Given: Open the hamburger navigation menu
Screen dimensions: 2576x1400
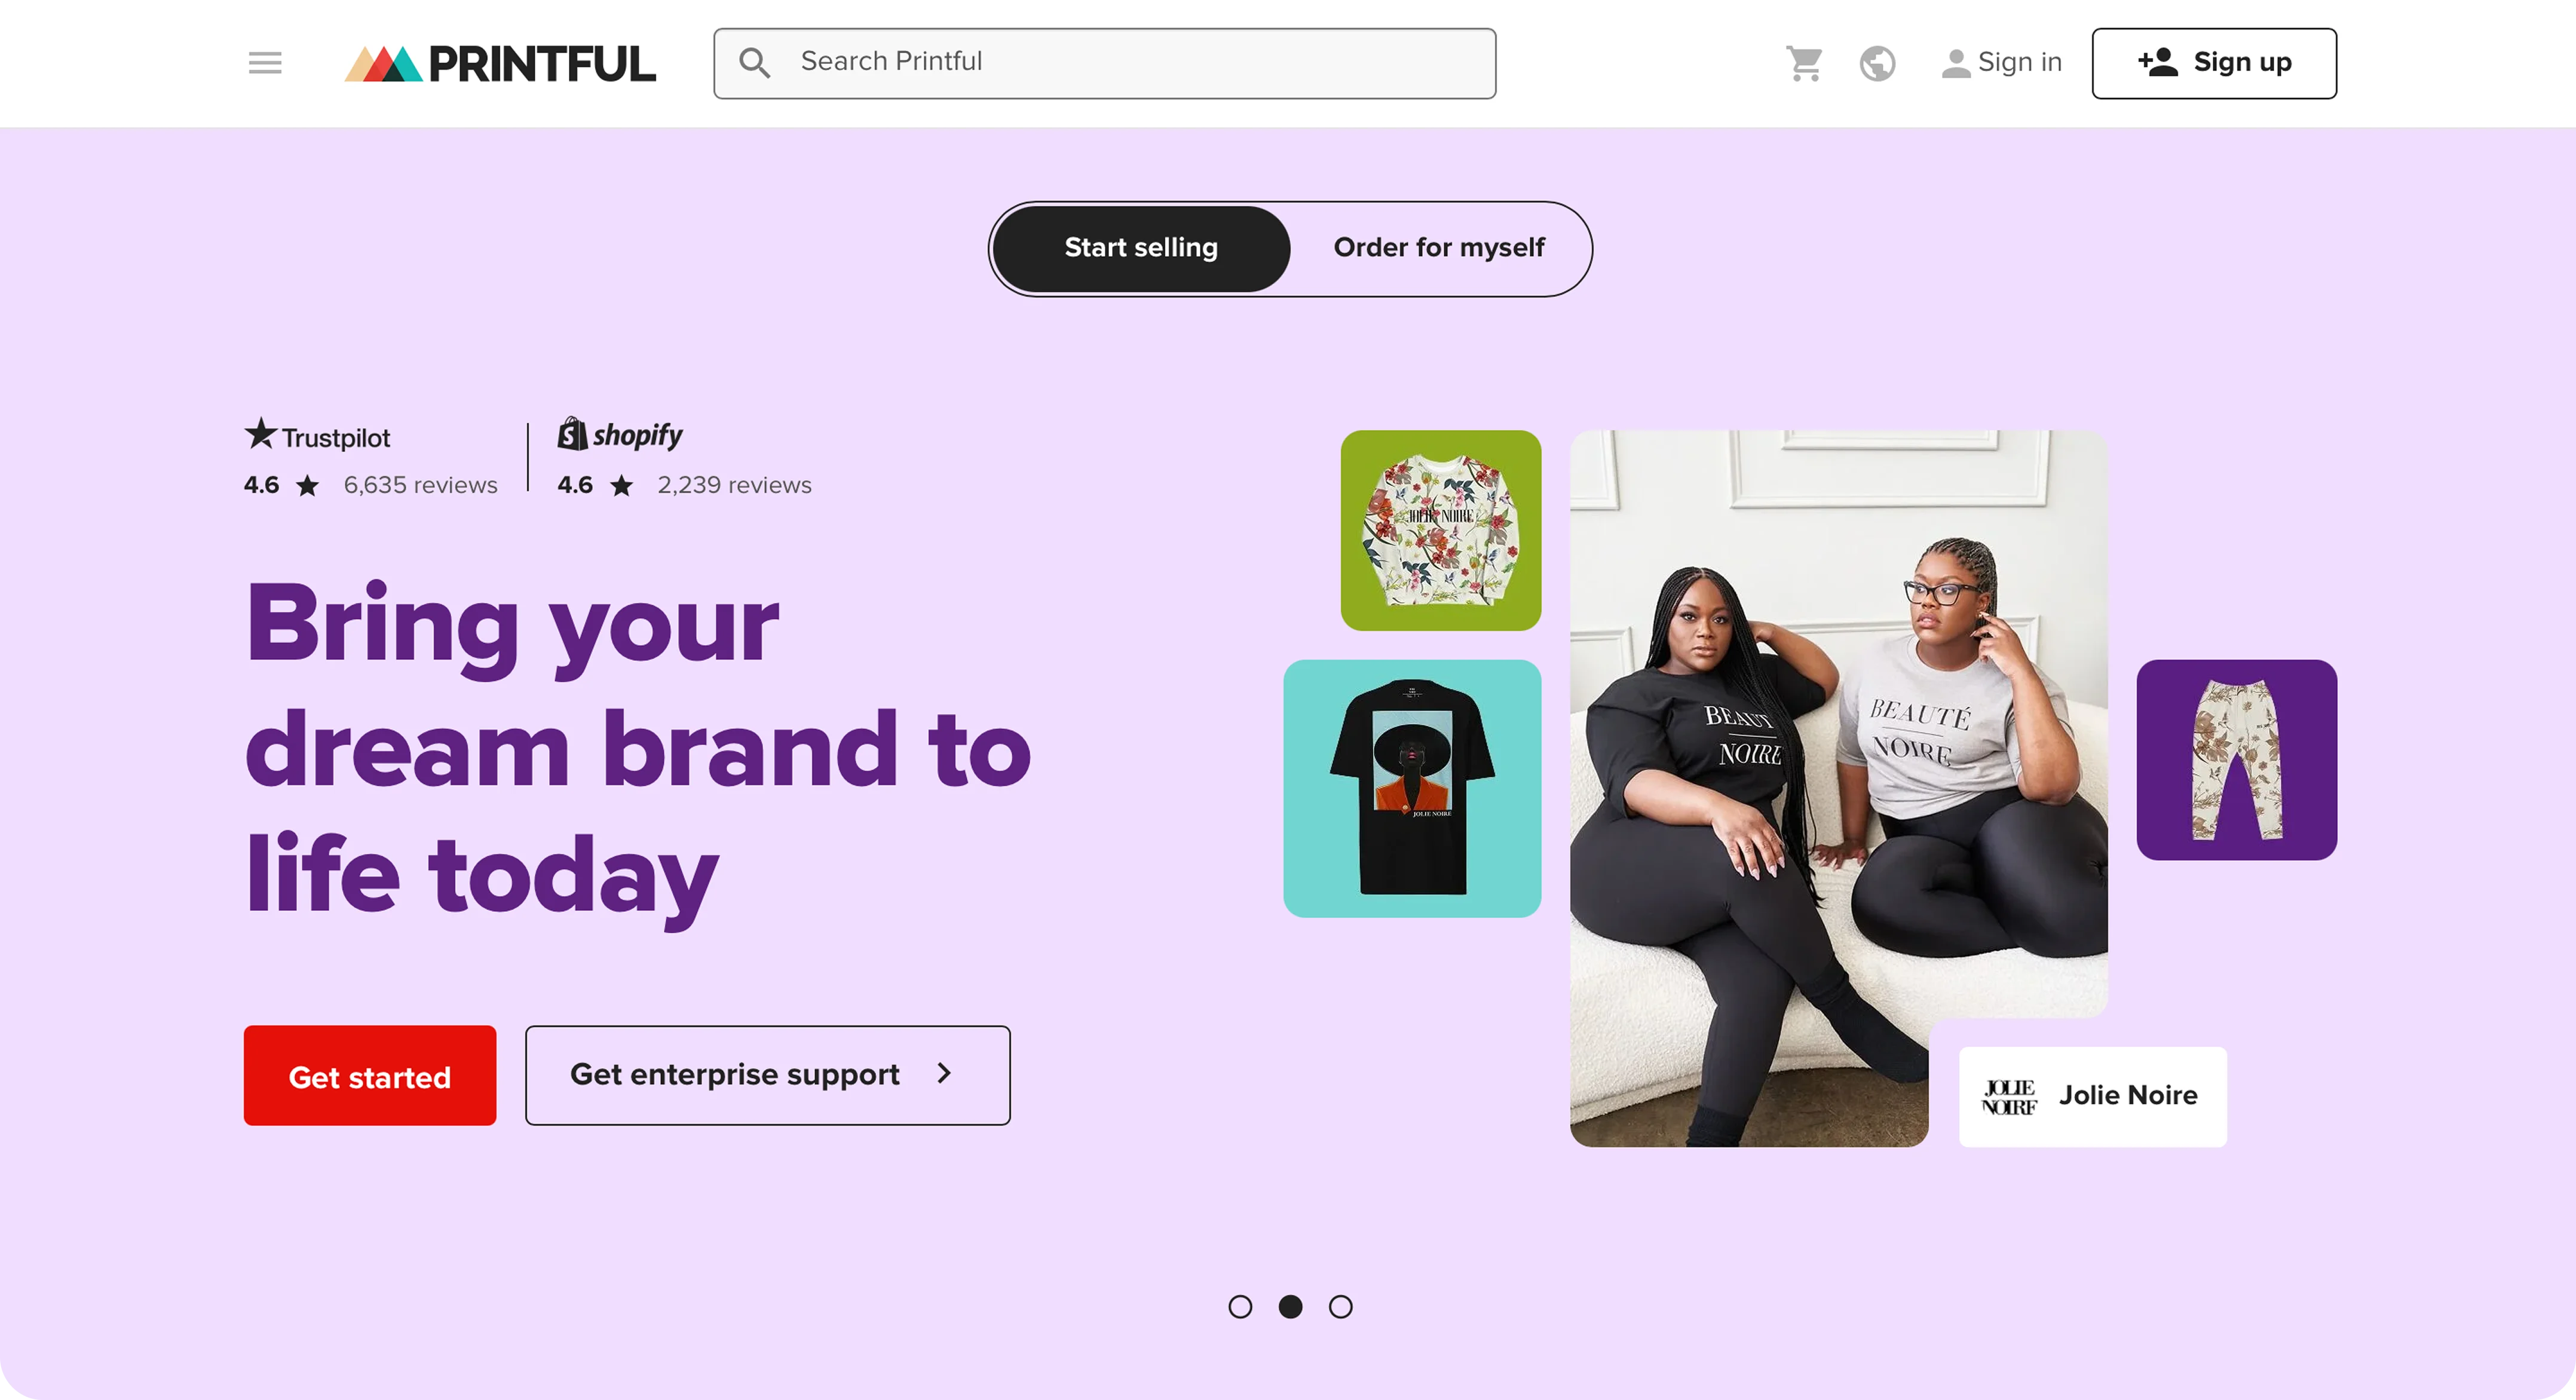Looking at the screenshot, I should [265, 63].
